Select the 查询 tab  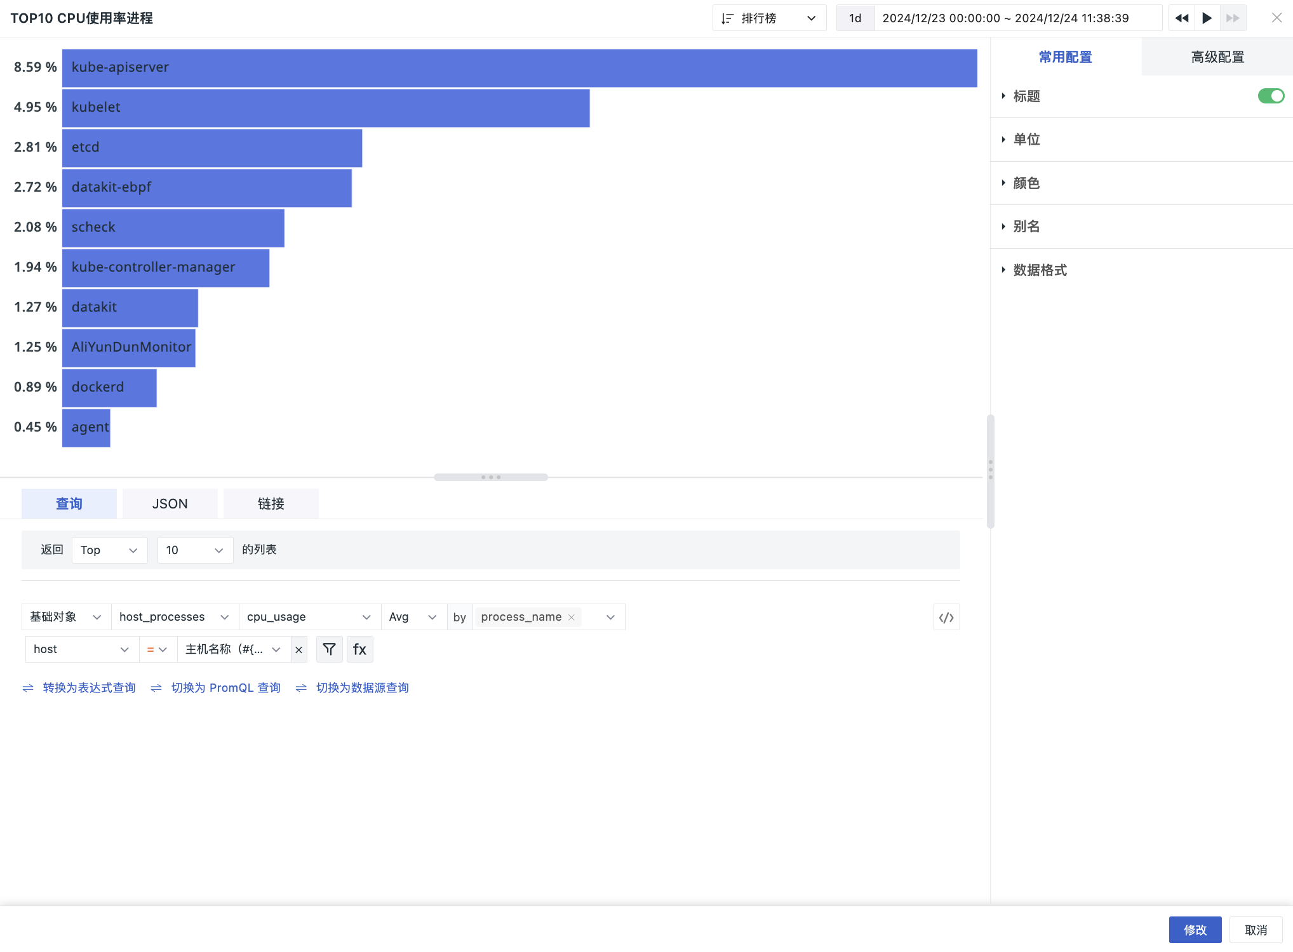click(x=69, y=504)
